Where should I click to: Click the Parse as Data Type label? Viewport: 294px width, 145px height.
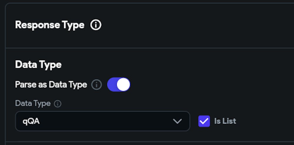[51, 85]
